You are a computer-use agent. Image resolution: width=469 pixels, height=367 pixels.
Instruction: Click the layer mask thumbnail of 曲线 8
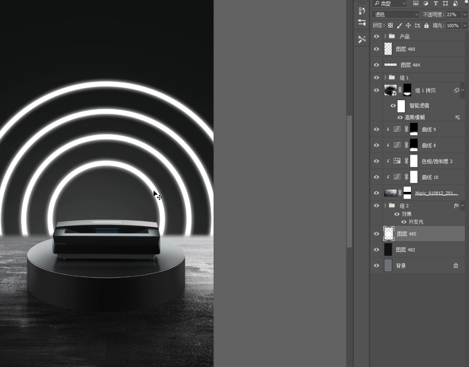414,145
